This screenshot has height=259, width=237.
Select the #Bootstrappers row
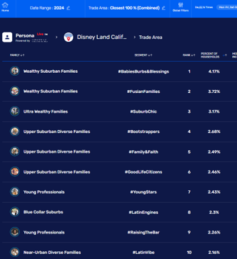click(119, 132)
